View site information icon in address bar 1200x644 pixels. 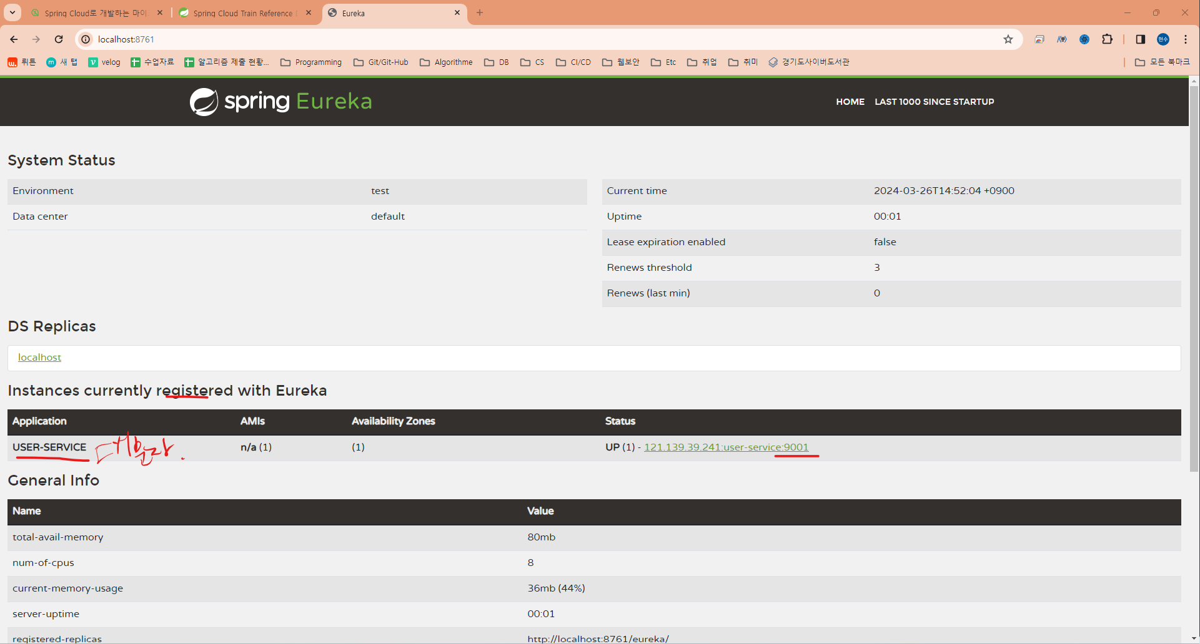coord(86,39)
